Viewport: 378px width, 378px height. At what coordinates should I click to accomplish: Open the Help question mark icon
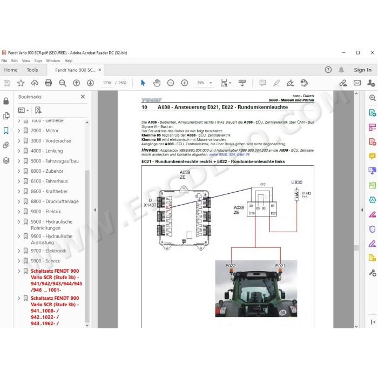click(x=328, y=70)
